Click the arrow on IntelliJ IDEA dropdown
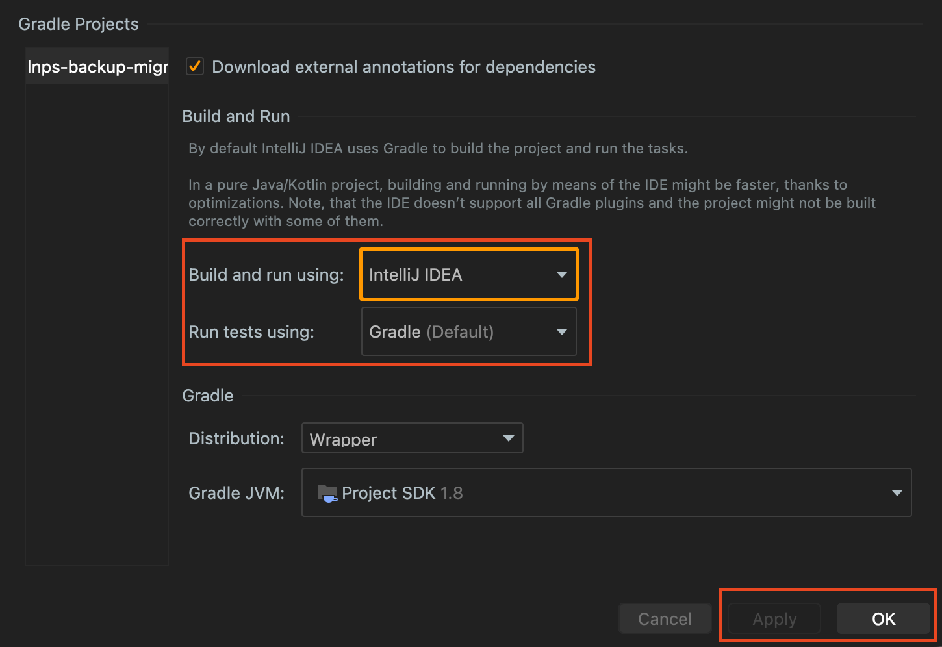Viewport: 942px width, 647px height. coord(561,275)
